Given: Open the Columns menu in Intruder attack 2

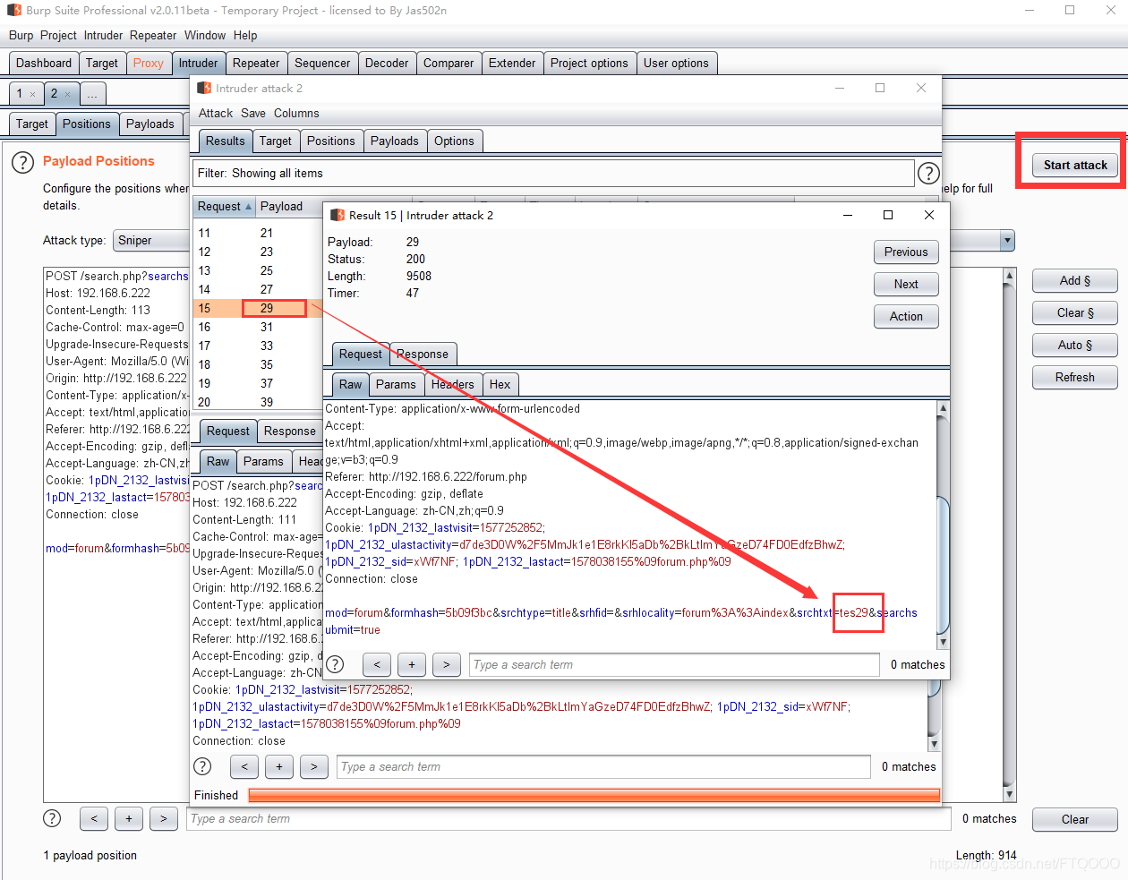Looking at the screenshot, I should click(296, 114).
